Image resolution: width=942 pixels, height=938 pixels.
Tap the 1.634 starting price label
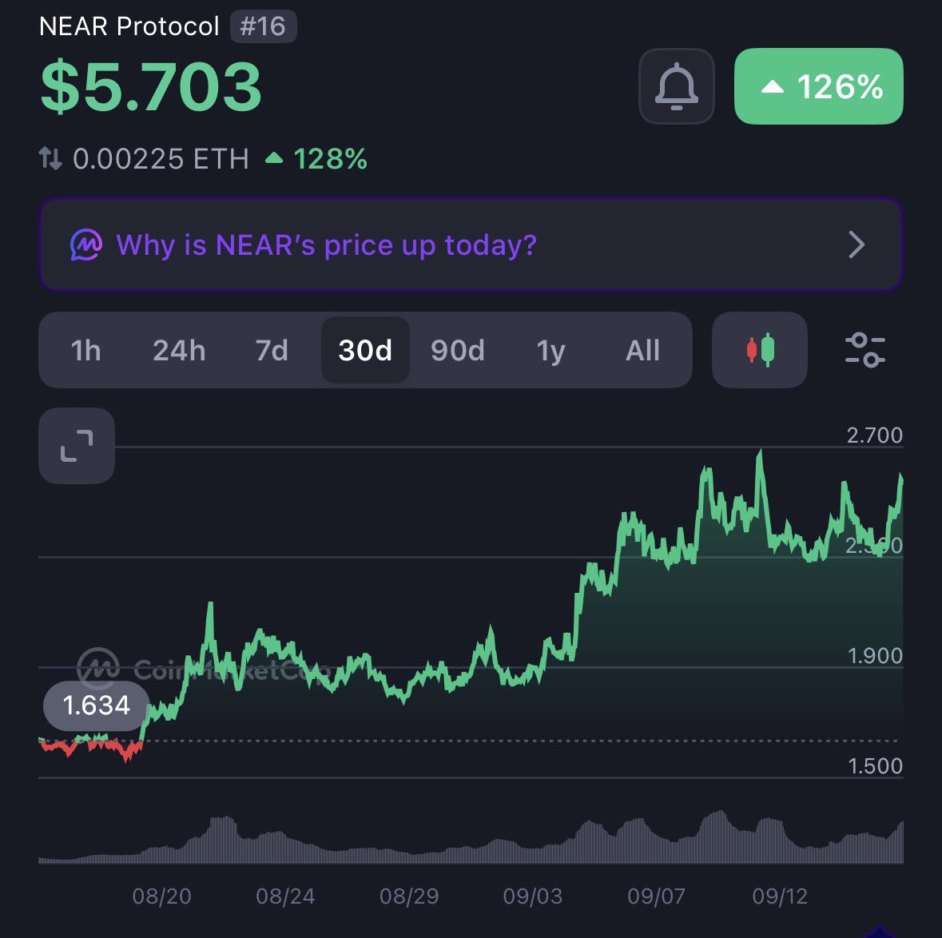(x=96, y=705)
